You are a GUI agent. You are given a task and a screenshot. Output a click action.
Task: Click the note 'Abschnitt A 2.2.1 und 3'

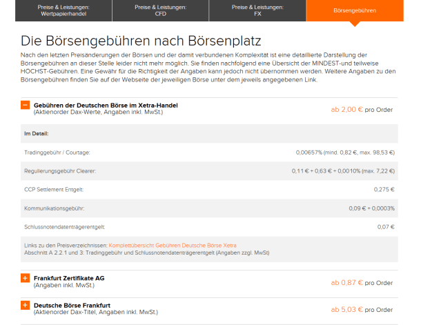coord(54,253)
